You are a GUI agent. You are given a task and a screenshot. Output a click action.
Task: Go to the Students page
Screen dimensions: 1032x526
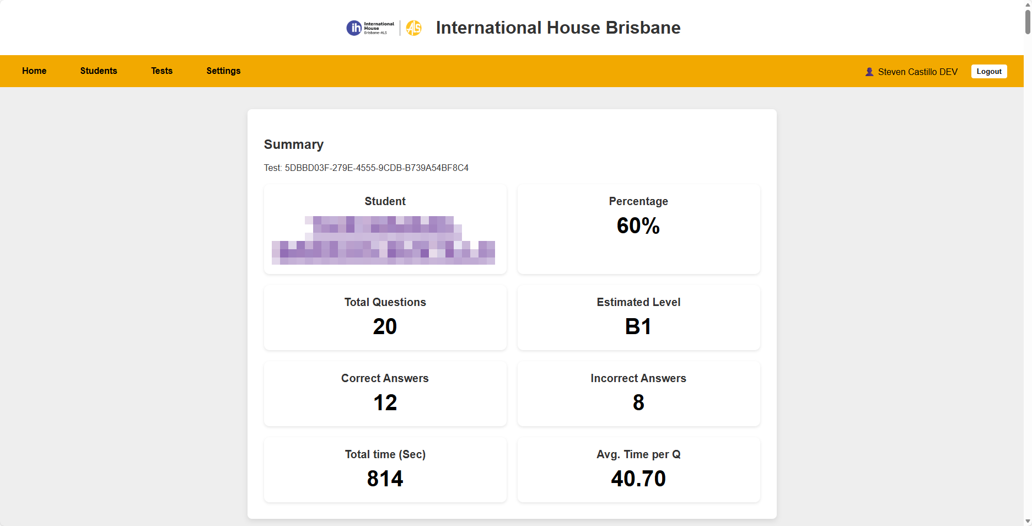tap(99, 71)
